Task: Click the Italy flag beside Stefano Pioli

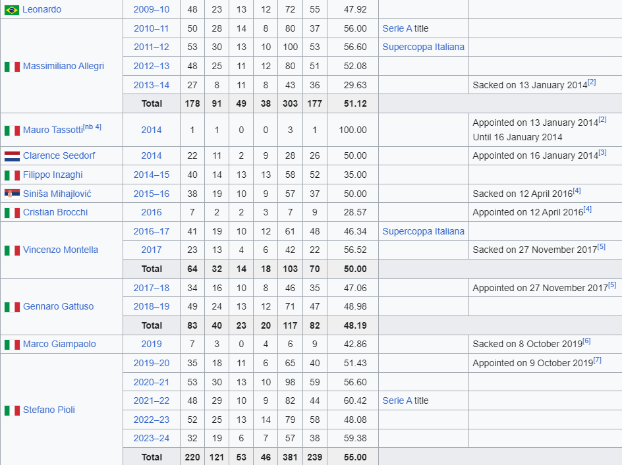Action: pyautogui.click(x=12, y=410)
